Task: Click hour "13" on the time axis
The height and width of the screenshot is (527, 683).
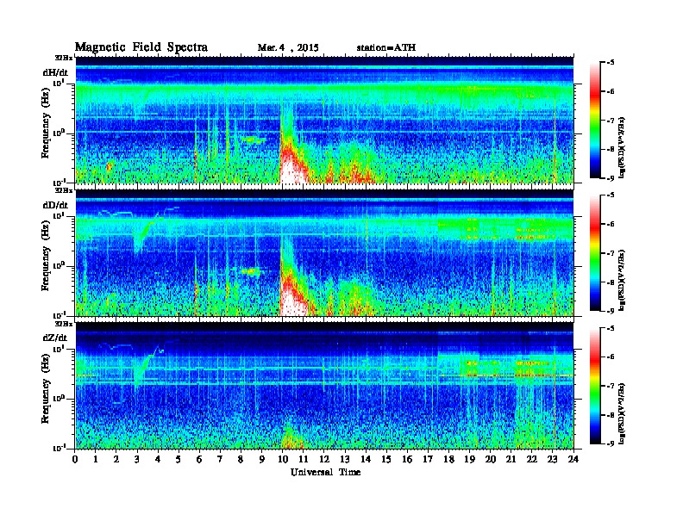Action: [x=345, y=460]
